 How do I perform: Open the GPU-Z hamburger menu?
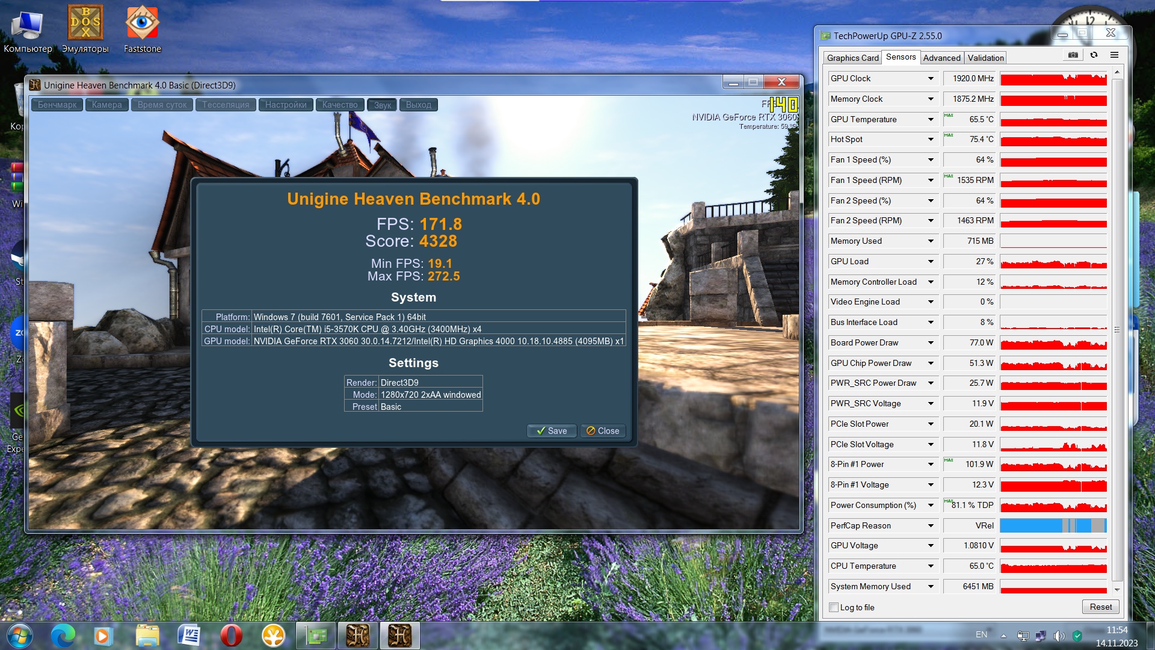1114,55
